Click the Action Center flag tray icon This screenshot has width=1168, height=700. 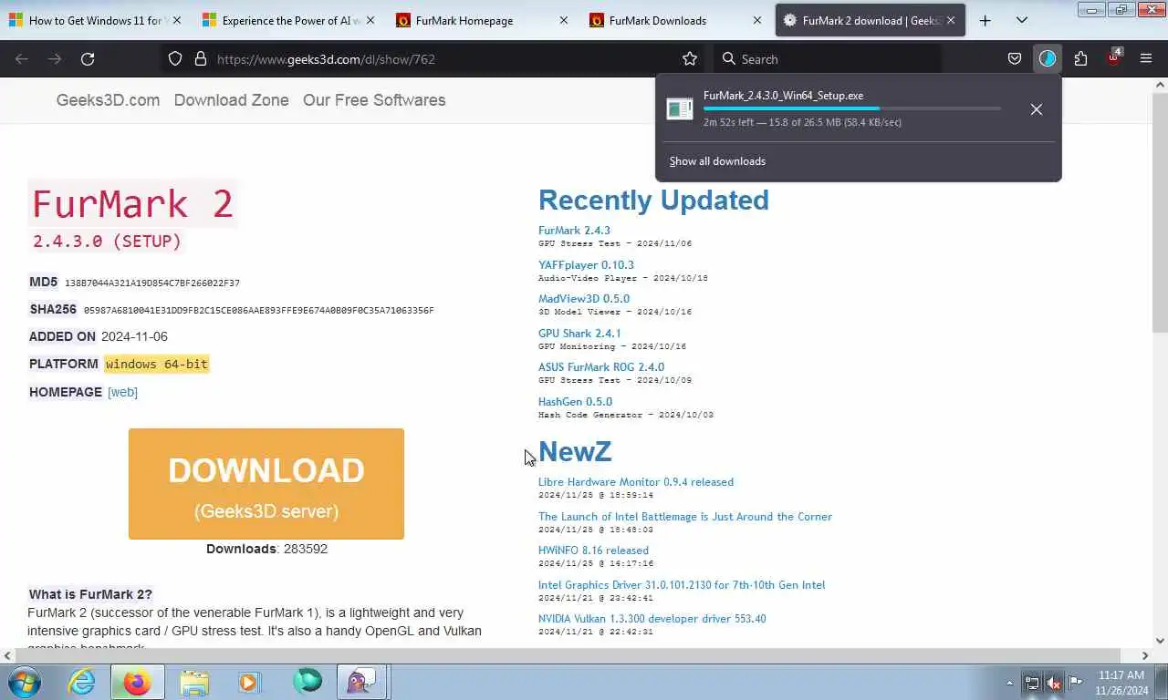(x=1076, y=683)
